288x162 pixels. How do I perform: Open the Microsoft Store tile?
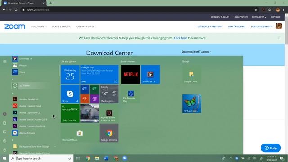(80, 133)
